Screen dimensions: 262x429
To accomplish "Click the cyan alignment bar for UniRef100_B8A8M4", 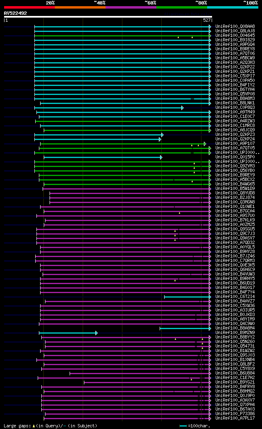I will click(185, 328).
